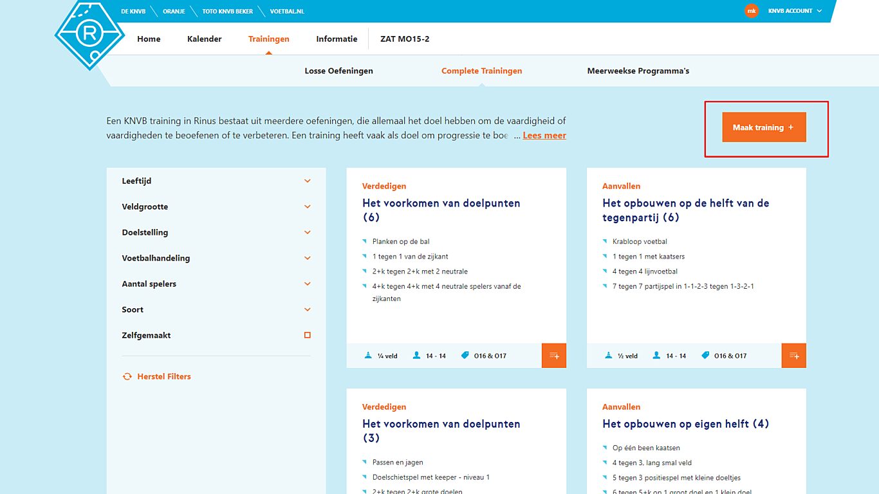Click the tag icon next to O16 & O17
Image resolution: width=879 pixels, height=494 pixels.
tap(465, 354)
